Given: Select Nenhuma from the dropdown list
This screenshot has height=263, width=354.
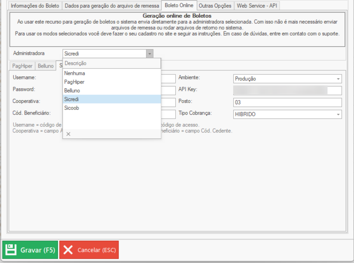Looking at the screenshot, I should pos(75,73).
